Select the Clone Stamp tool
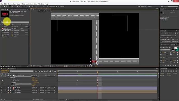Screen dimensions: 179x101 [x=27, y=6]
